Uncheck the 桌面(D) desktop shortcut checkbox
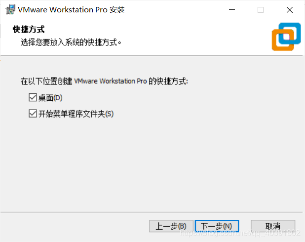 coord(33,97)
